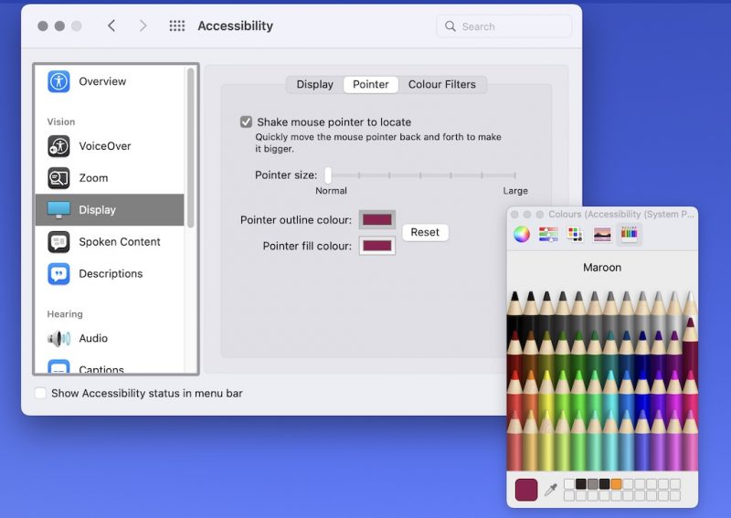731x518 pixels.
Task: Select the pencils colour picker
Action: coord(629,234)
